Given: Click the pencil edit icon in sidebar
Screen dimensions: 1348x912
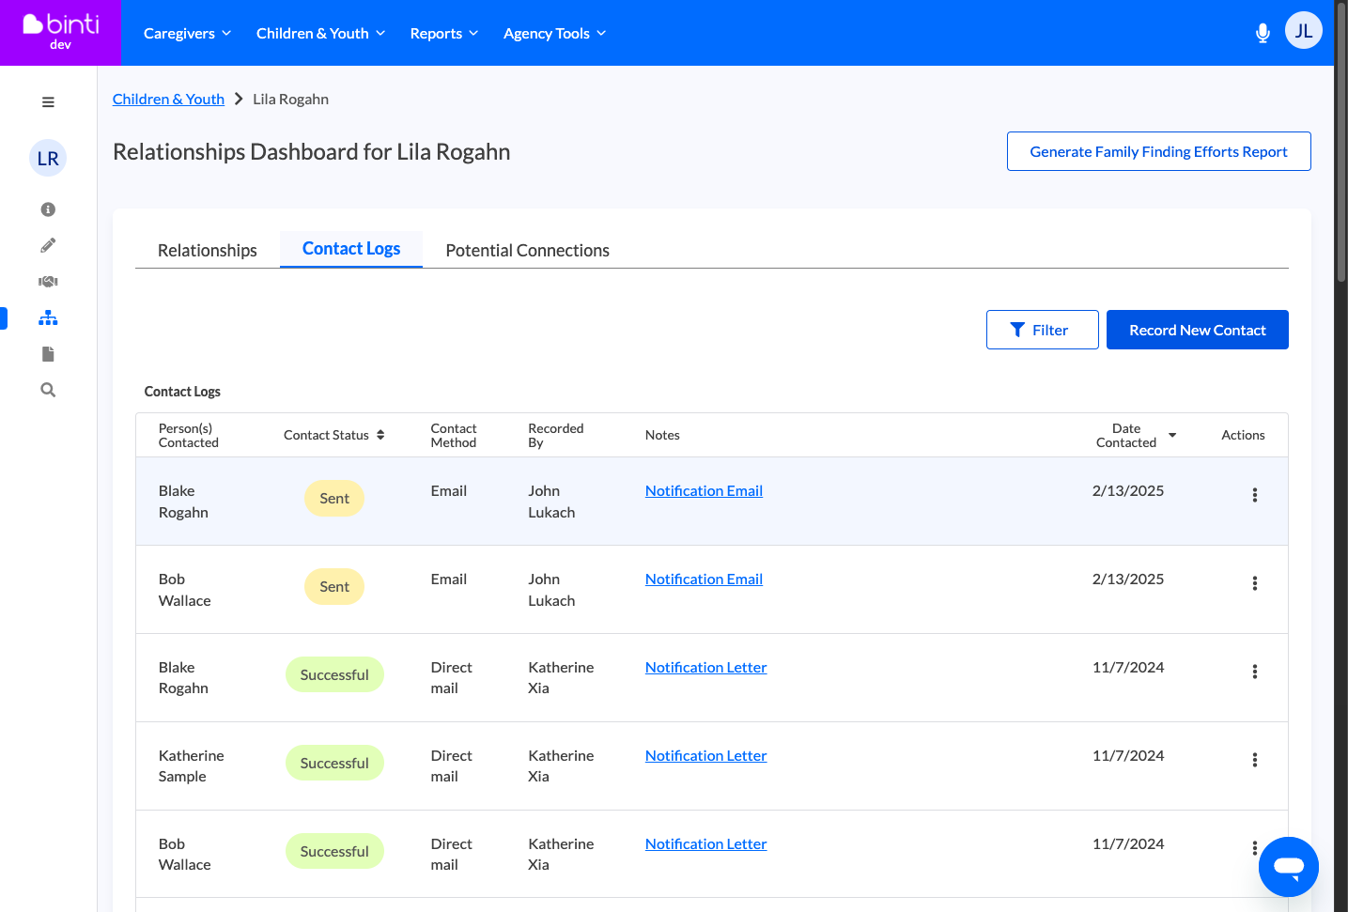Looking at the screenshot, I should (x=48, y=245).
